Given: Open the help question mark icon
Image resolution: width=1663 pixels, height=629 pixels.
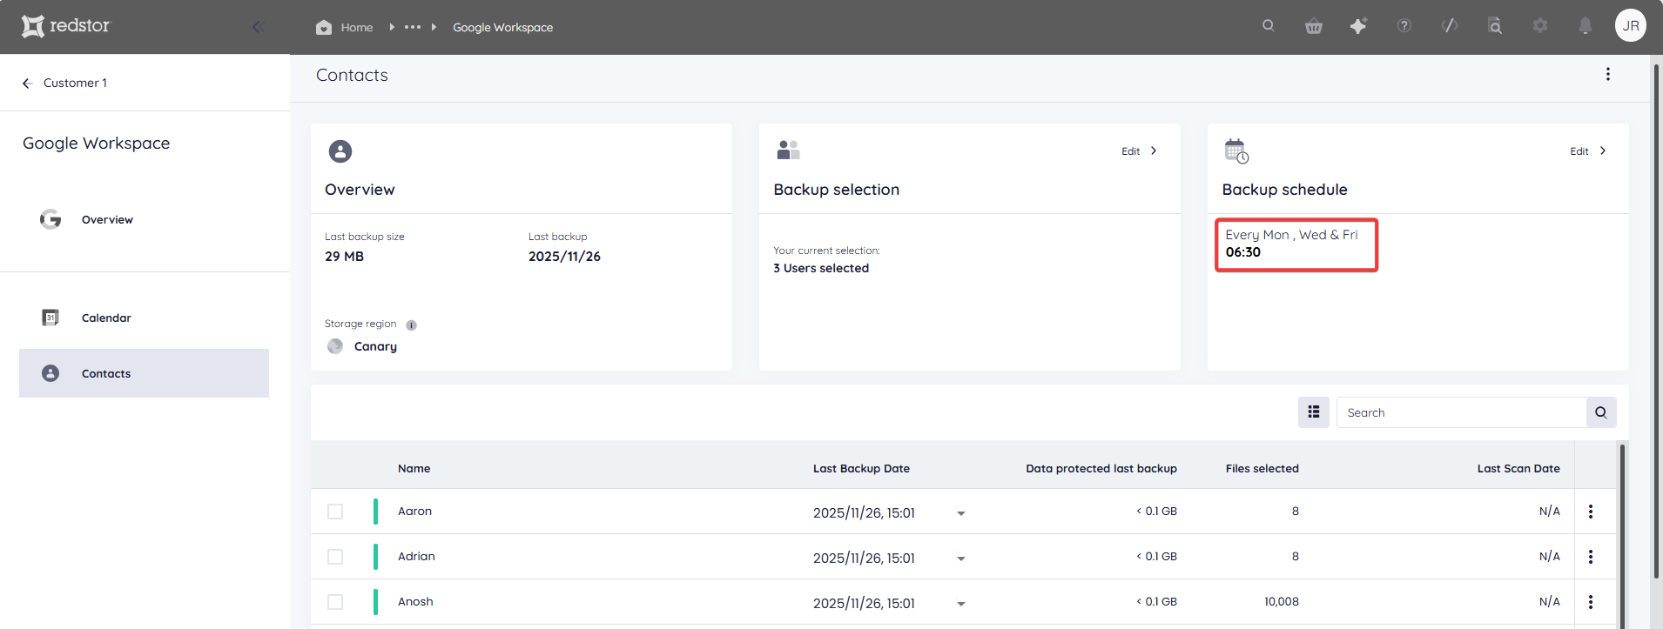Looking at the screenshot, I should point(1404,26).
